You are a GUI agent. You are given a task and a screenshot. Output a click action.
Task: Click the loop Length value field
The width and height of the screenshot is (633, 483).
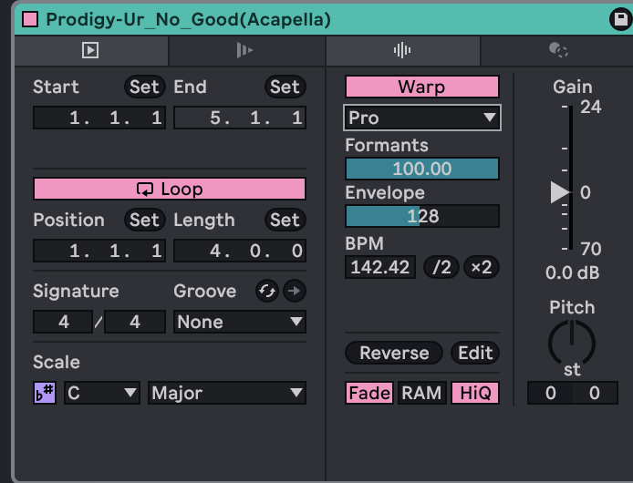coord(240,251)
